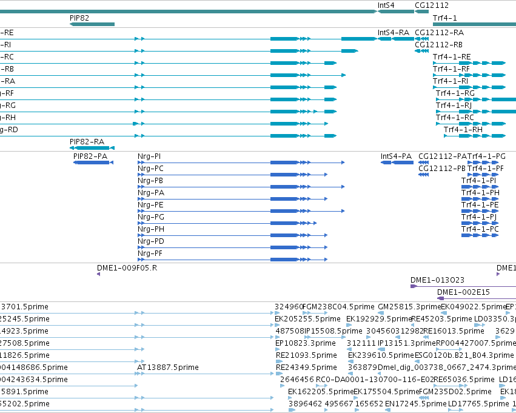Click the FGM235D02.5prime EST label
The image size is (516, 413).
click(x=455, y=392)
